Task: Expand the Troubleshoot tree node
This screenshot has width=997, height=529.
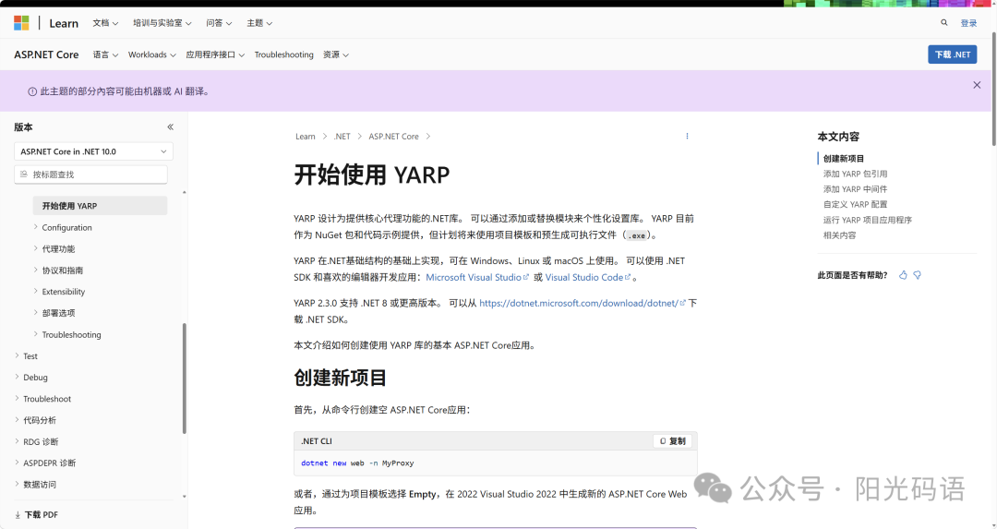Action: [17, 399]
